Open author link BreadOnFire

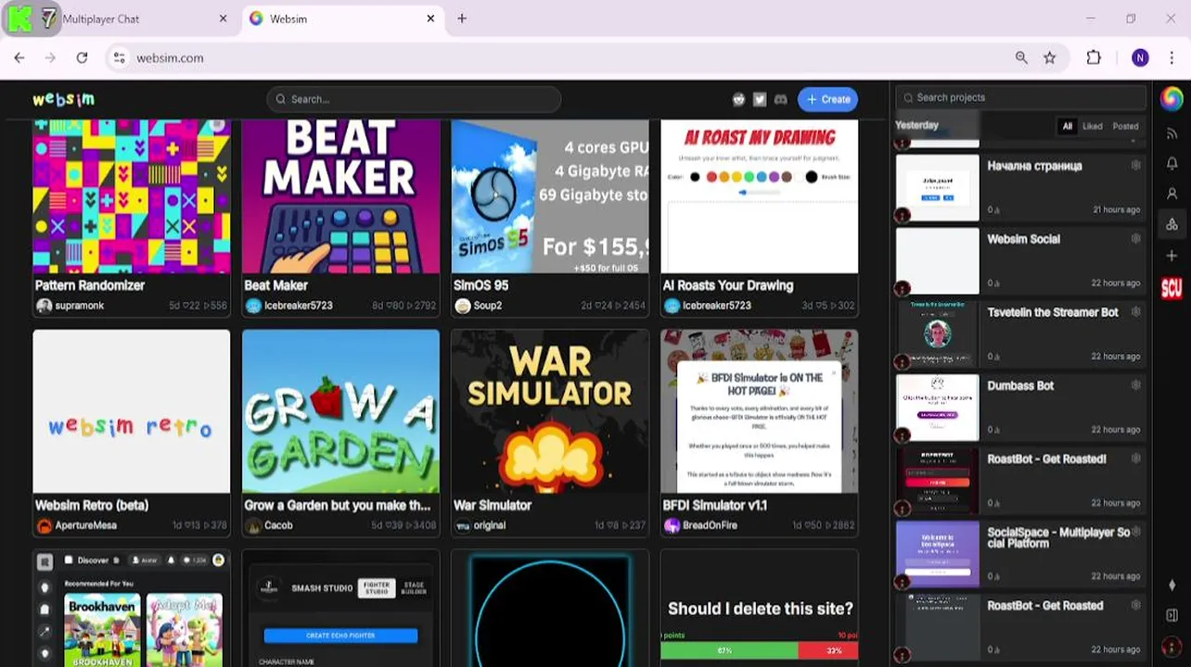click(711, 525)
